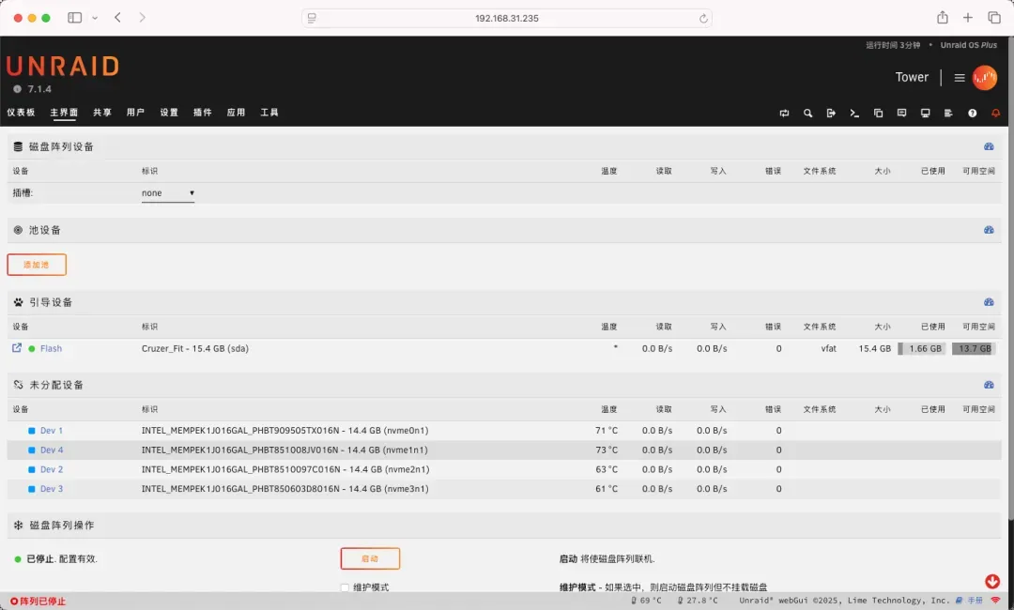This screenshot has width=1014, height=610.
Task: Click the logout icon in toolbar
Action: pyautogui.click(x=831, y=114)
